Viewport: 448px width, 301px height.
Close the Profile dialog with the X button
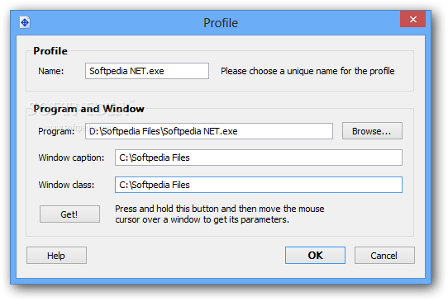click(x=412, y=19)
